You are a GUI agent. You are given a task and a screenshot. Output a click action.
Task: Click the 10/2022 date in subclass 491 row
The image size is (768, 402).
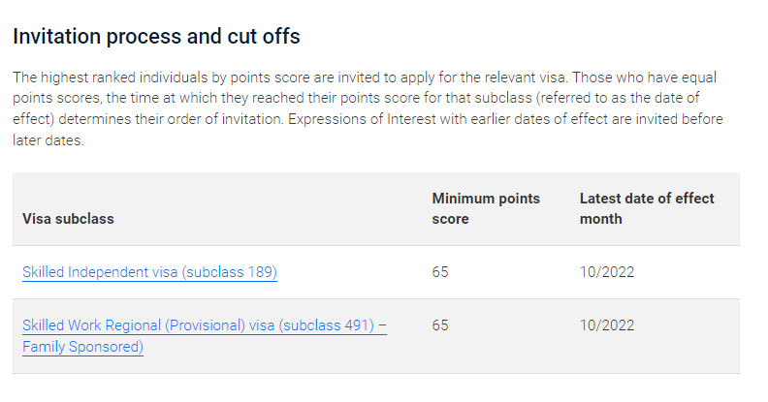(607, 325)
